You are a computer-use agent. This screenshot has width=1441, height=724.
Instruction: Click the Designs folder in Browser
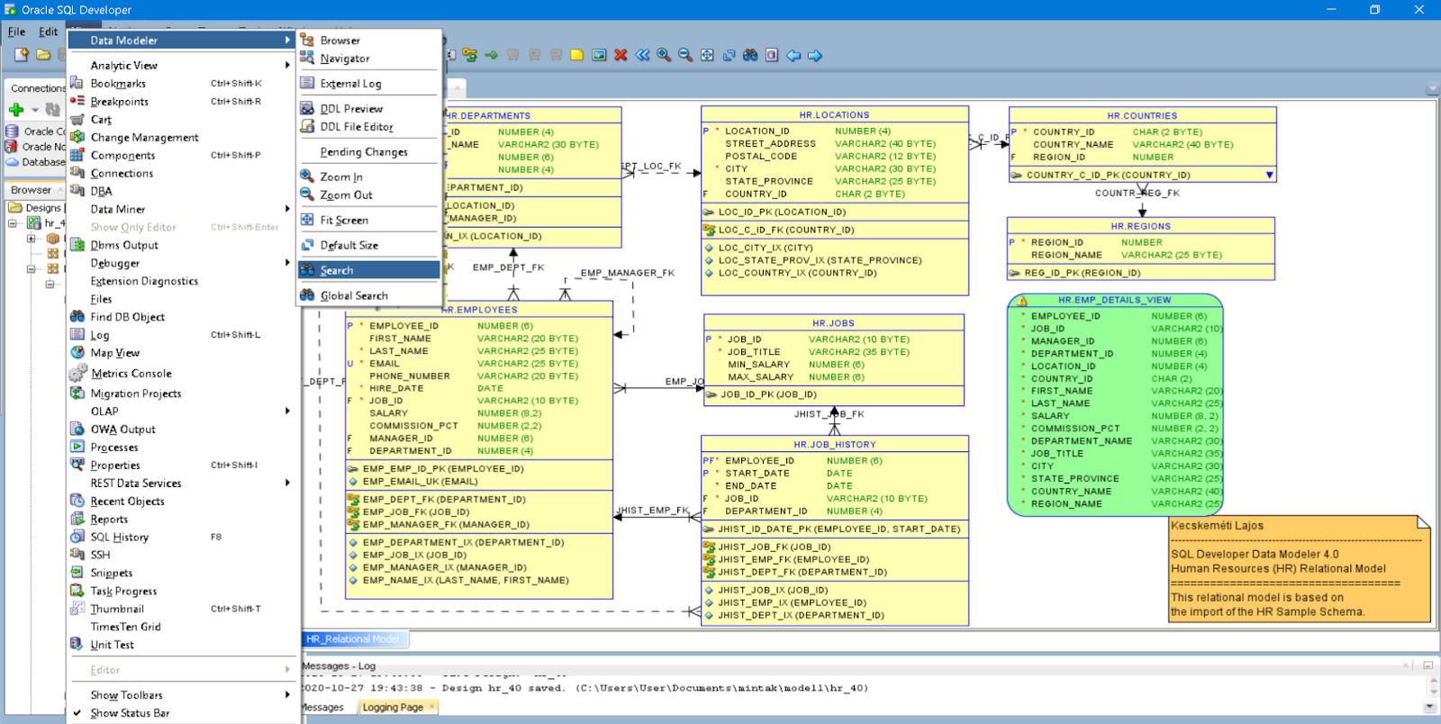tap(35, 208)
